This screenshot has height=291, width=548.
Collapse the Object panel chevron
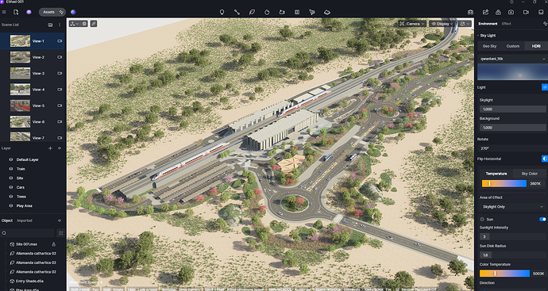pos(60,220)
